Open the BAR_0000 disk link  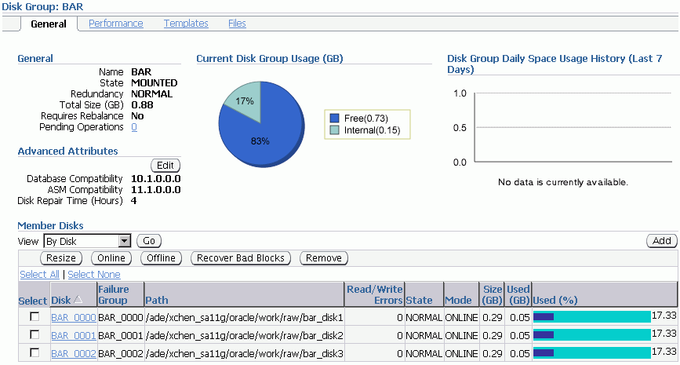73,318
